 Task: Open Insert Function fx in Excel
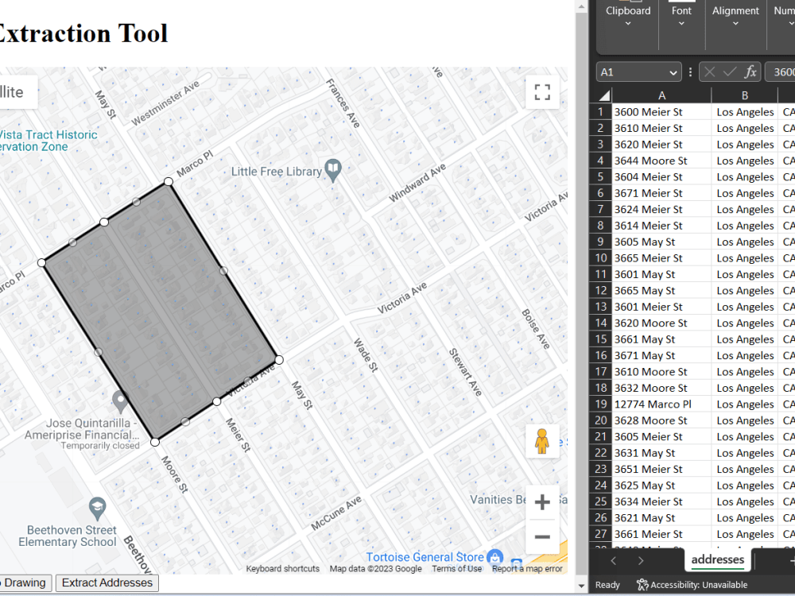tap(750, 72)
